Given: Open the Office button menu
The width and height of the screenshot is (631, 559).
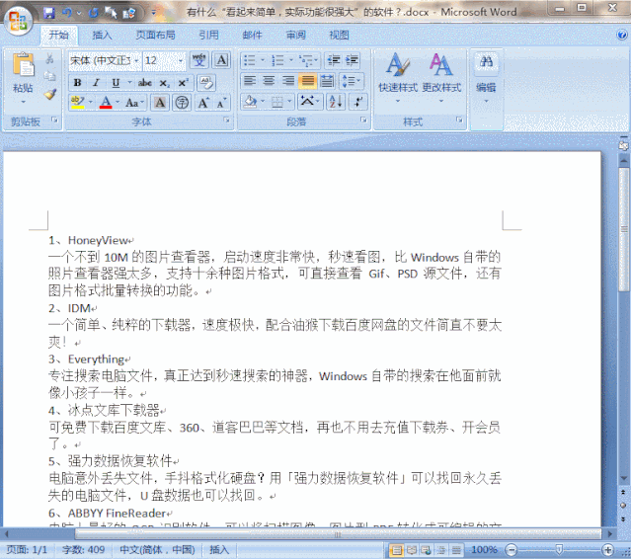Looking at the screenshot, I should click(x=19, y=20).
